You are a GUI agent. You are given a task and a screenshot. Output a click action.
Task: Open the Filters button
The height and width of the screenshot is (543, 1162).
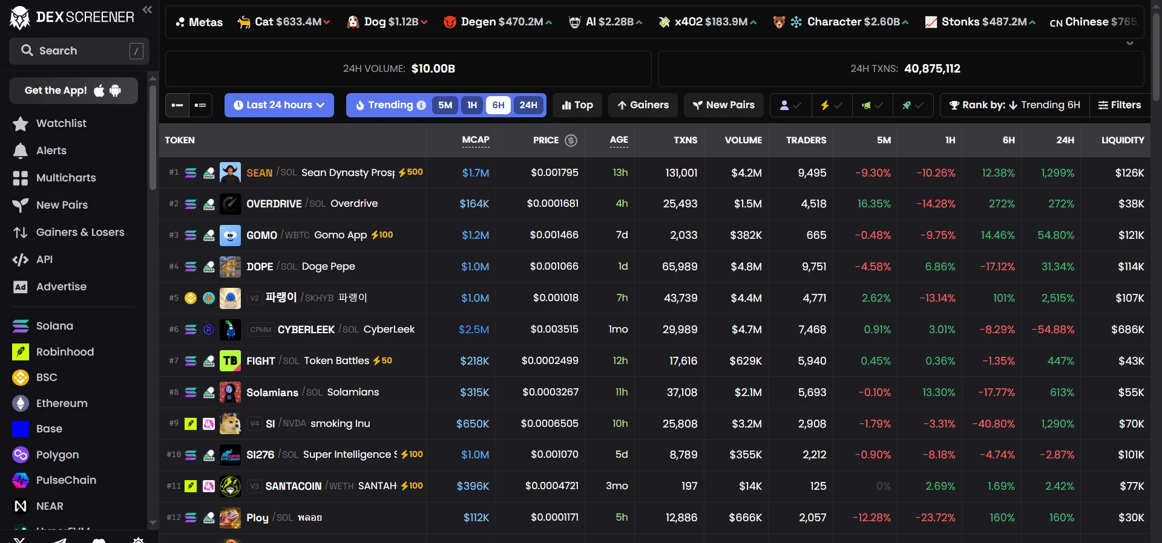tap(1120, 105)
